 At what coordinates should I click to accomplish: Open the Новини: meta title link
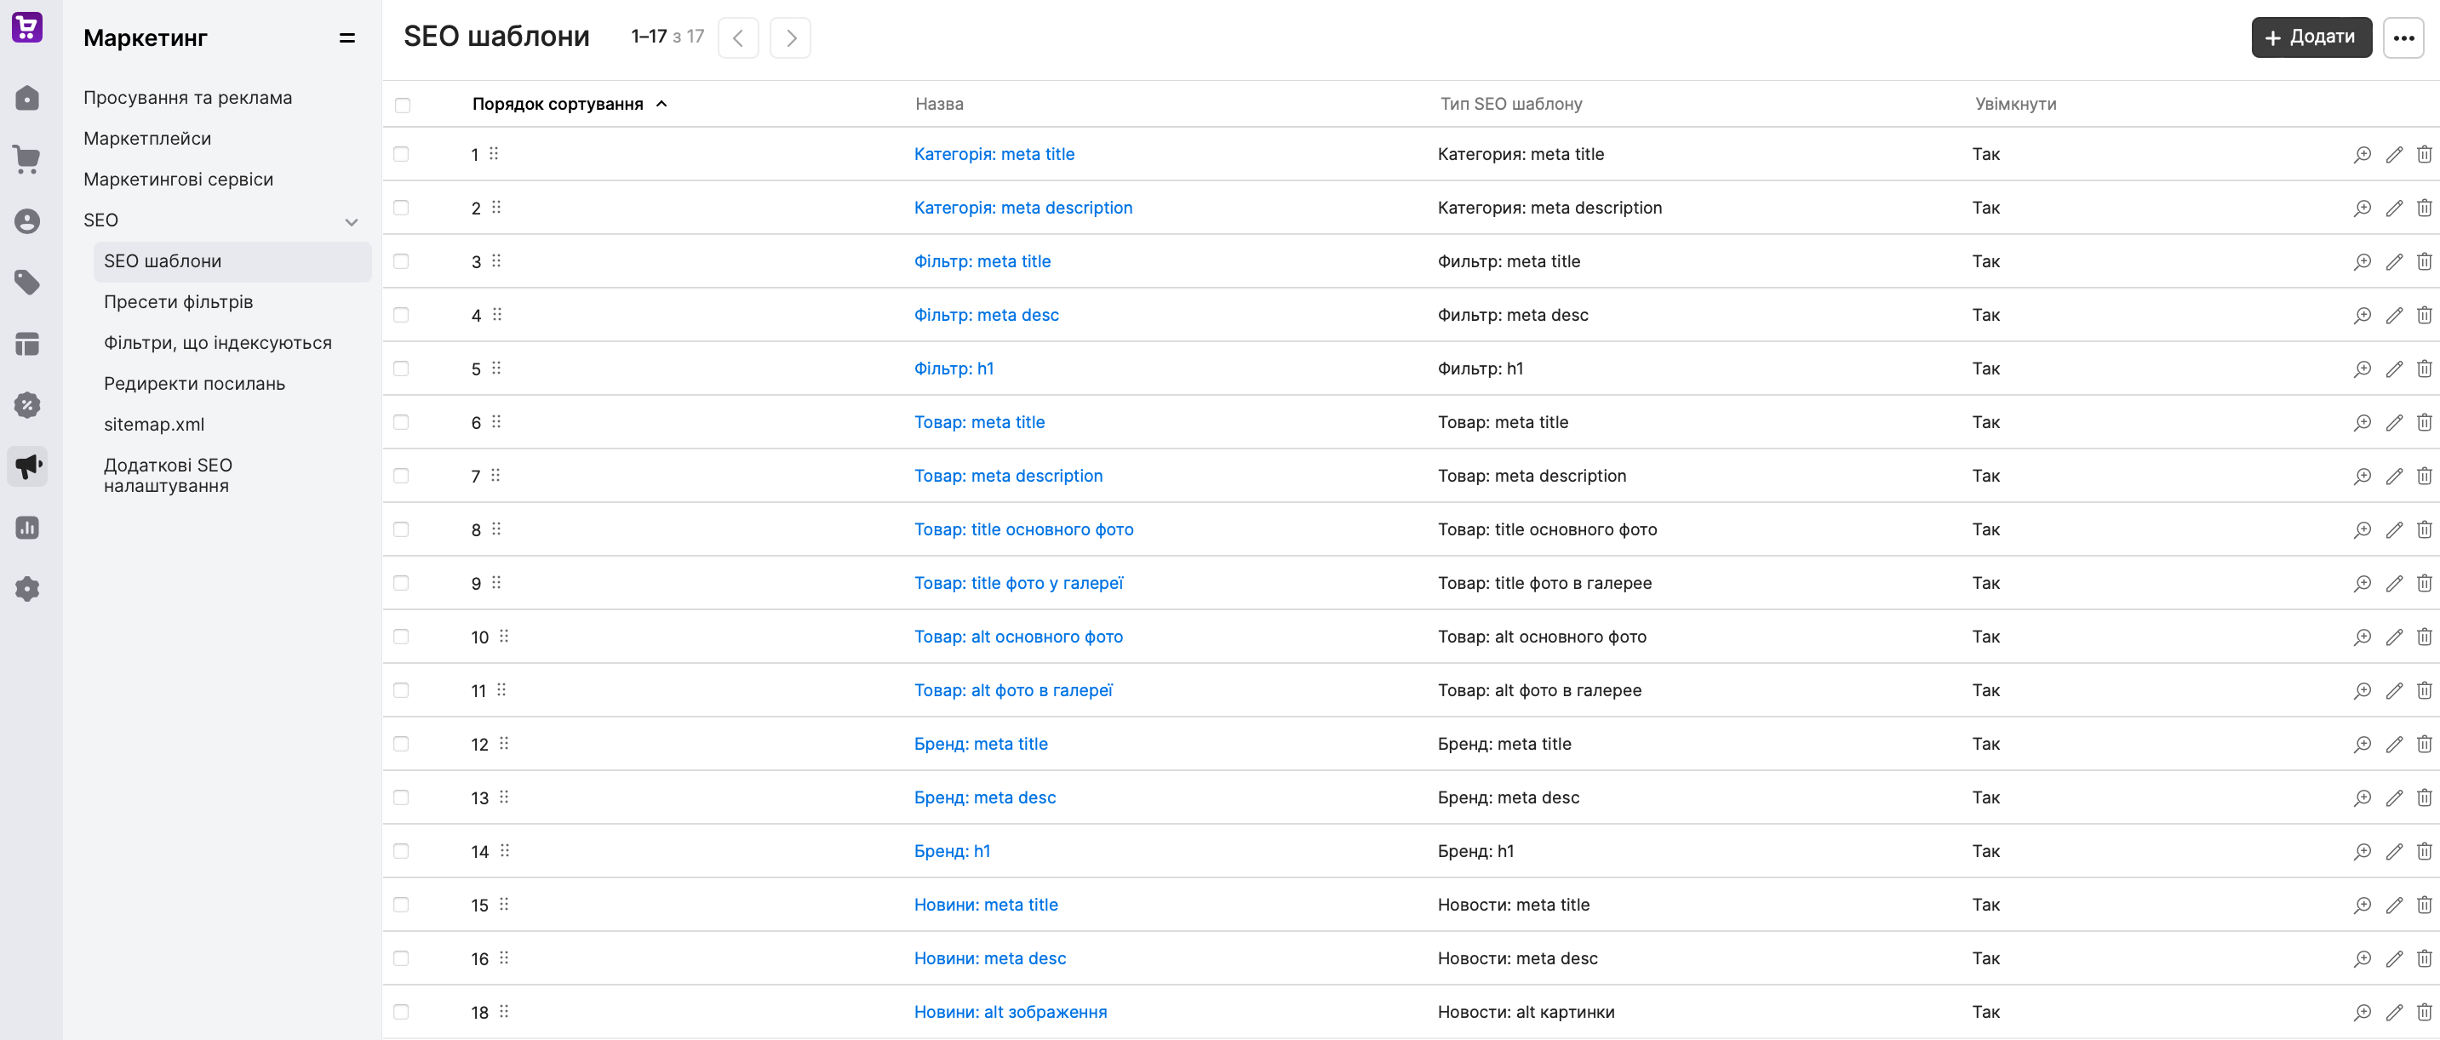(985, 905)
